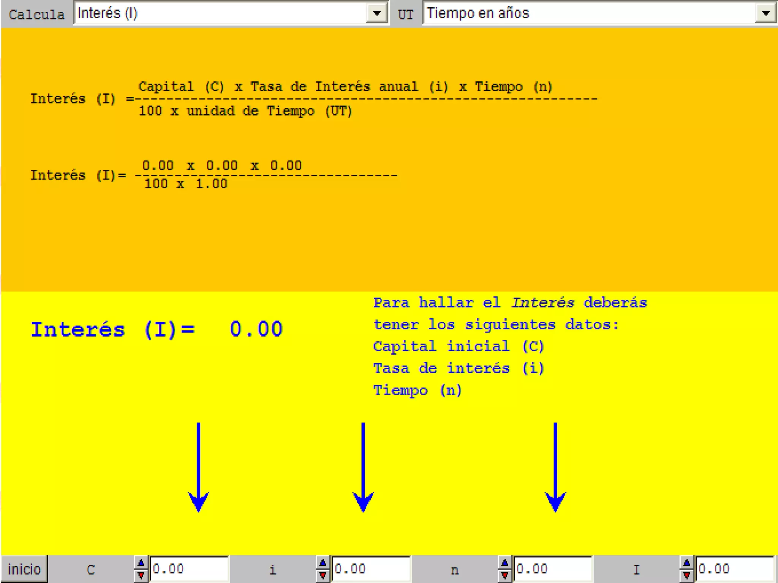Click the down arrow of I stepper
Image resolution: width=778 pixels, height=583 pixels.
click(686, 575)
